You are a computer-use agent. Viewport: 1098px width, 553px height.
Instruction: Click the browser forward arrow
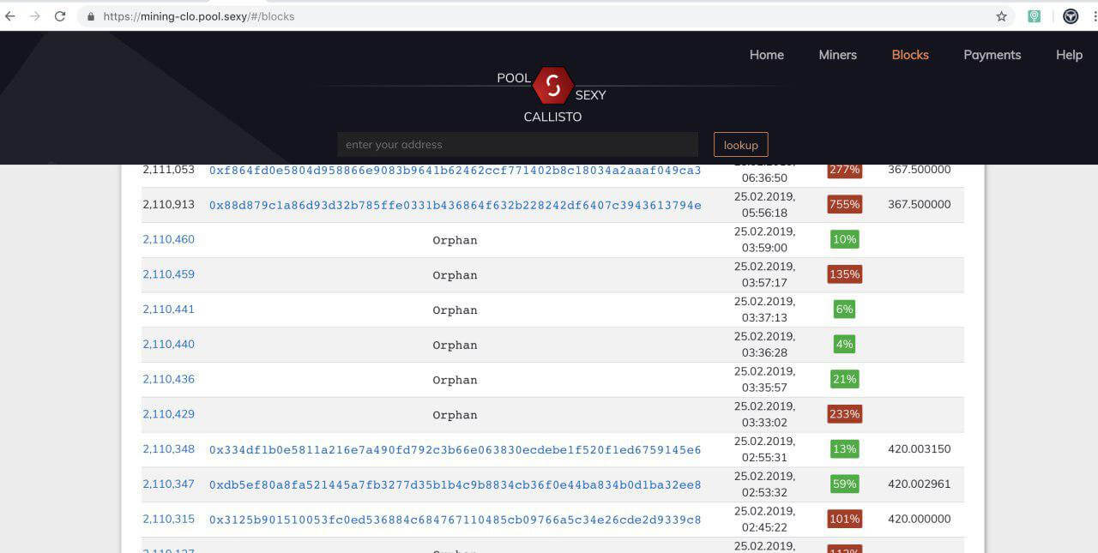pyautogui.click(x=35, y=16)
